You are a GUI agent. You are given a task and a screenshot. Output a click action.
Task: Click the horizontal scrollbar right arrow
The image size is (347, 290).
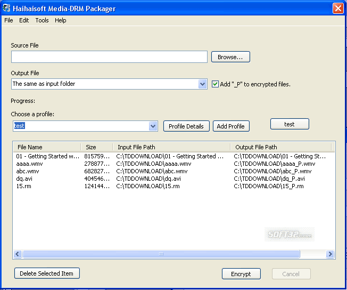pos(330,254)
